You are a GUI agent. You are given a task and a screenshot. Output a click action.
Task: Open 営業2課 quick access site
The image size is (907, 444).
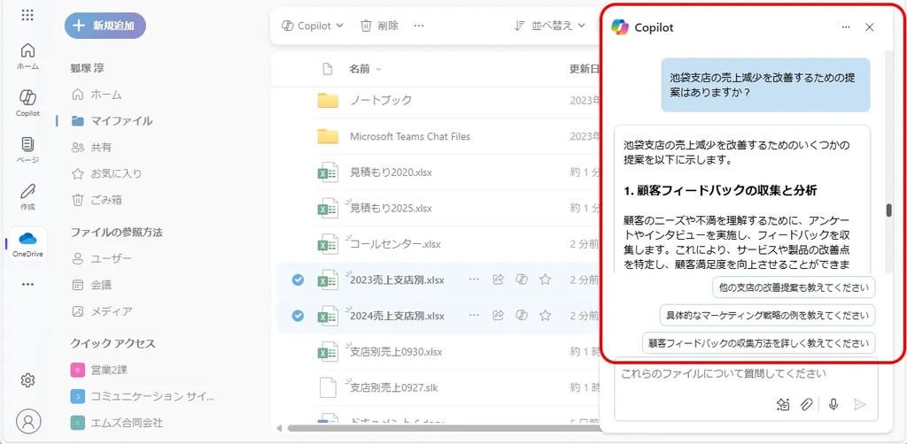coord(99,370)
